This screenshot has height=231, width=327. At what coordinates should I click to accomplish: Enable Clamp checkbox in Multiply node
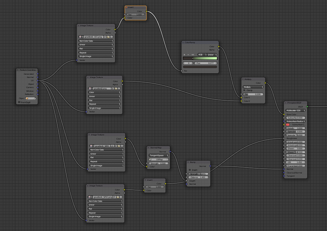point(244,90)
